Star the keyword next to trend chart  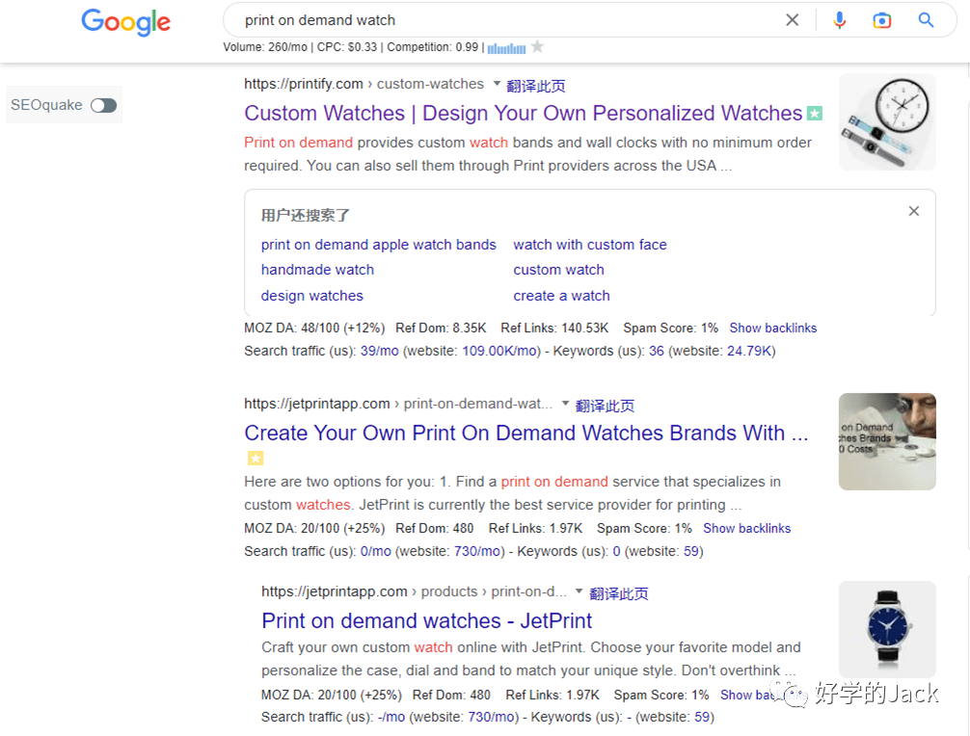pos(538,46)
